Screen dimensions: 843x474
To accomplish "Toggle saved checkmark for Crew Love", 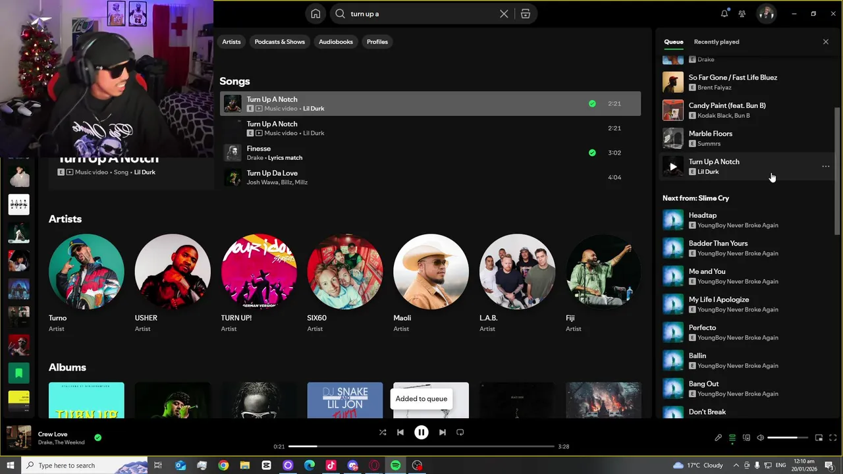I will [x=97, y=437].
